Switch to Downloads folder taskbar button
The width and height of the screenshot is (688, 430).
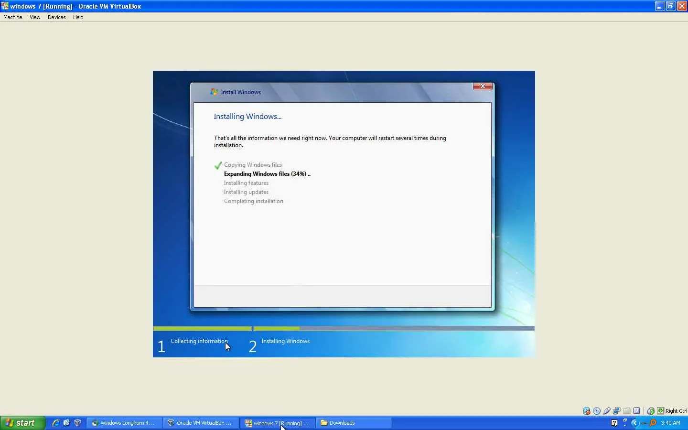pyautogui.click(x=354, y=423)
